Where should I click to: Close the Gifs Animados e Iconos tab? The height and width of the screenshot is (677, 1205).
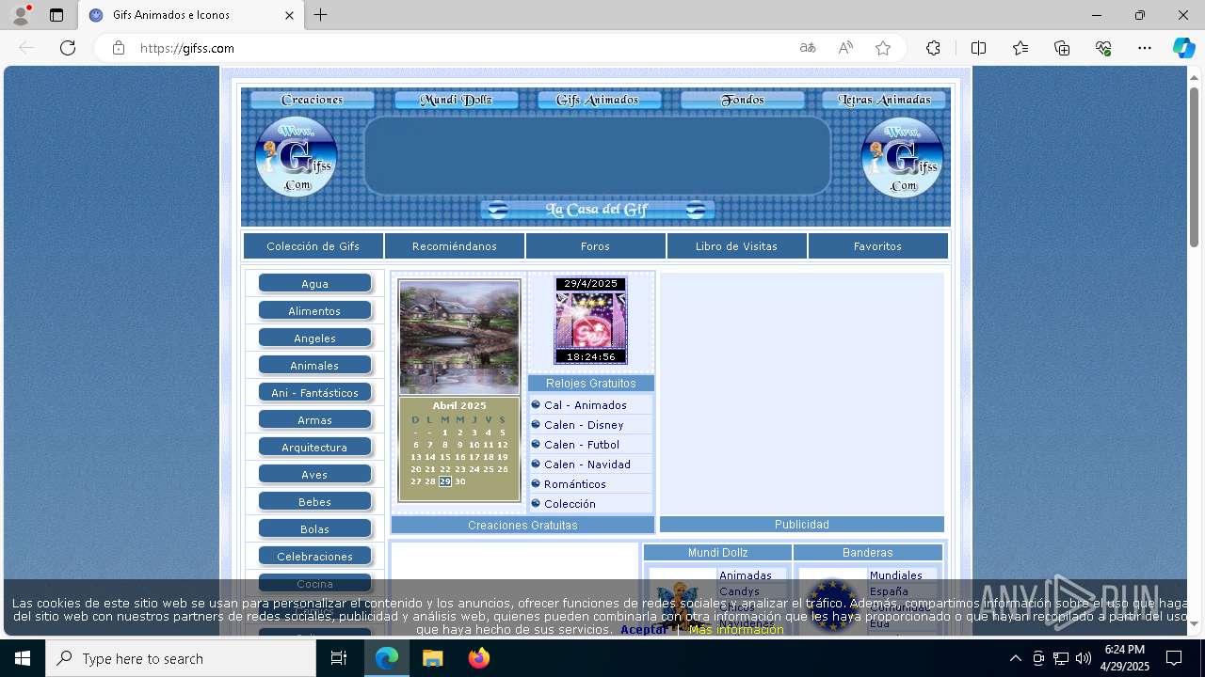pos(289,15)
